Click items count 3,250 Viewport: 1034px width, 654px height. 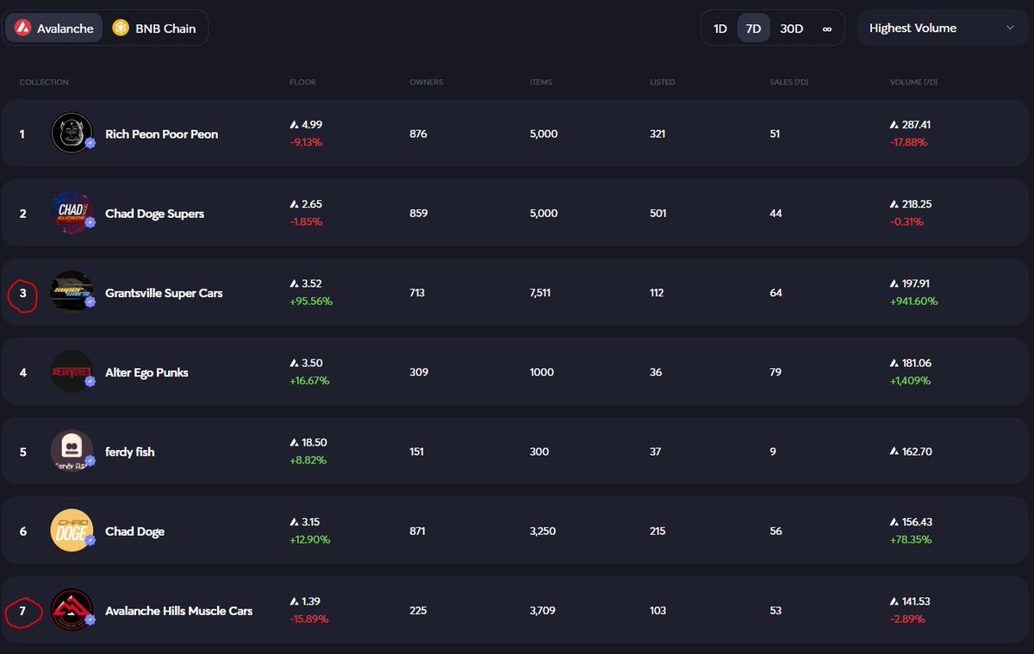542,532
